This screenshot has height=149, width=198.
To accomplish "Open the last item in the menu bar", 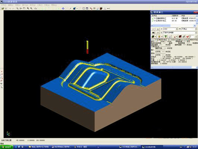I will coord(54,5).
